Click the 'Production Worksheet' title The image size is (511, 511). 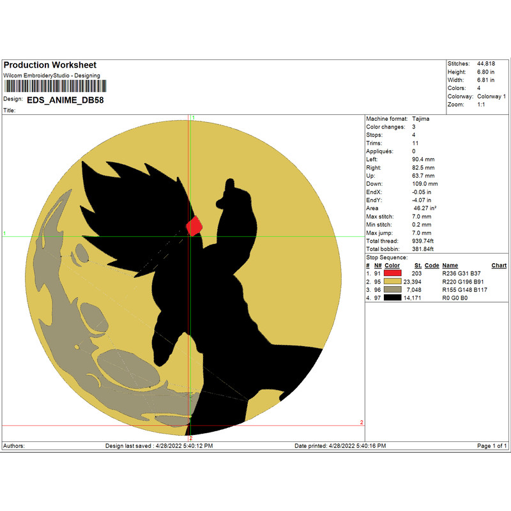click(50, 65)
